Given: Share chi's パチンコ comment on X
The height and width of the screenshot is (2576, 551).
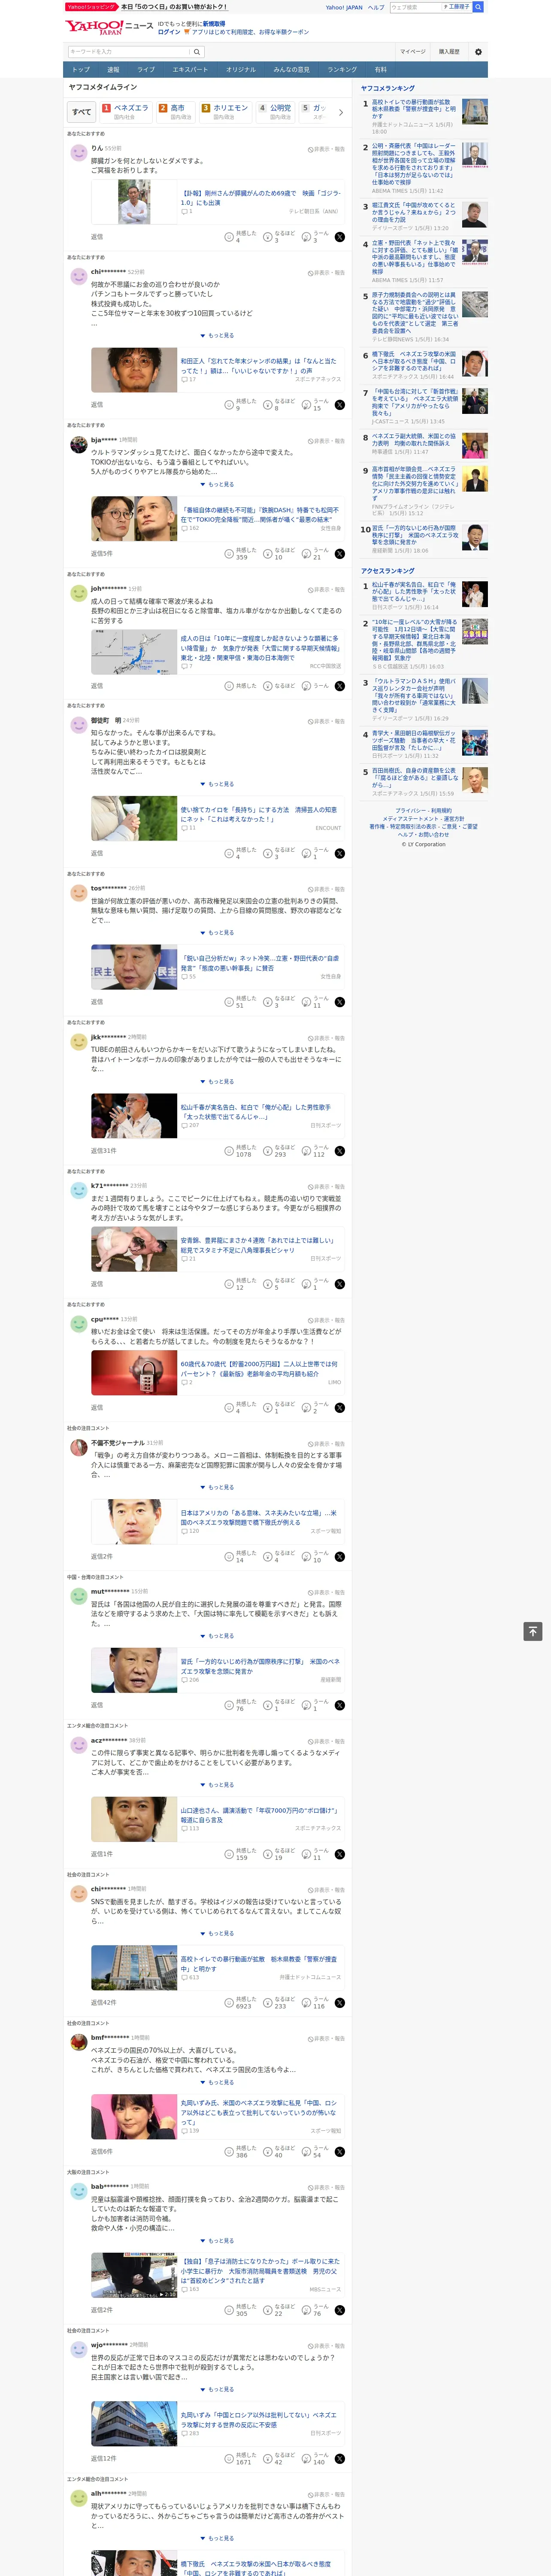Looking at the screenshot, I should (x=340, y=405).
